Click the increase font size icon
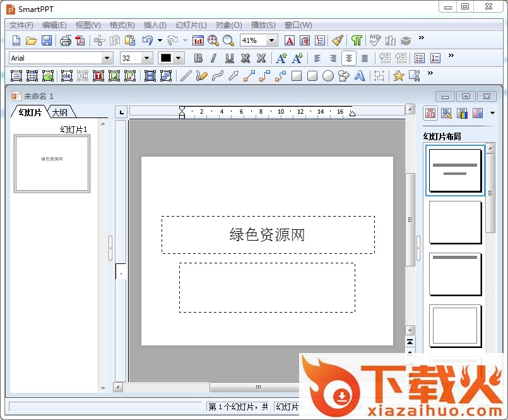The width and height of the screenshot is (508, 420). click(281, 58)
